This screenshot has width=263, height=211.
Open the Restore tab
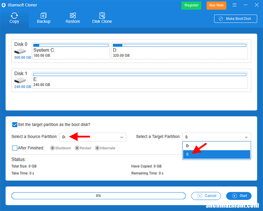[73, 18]
